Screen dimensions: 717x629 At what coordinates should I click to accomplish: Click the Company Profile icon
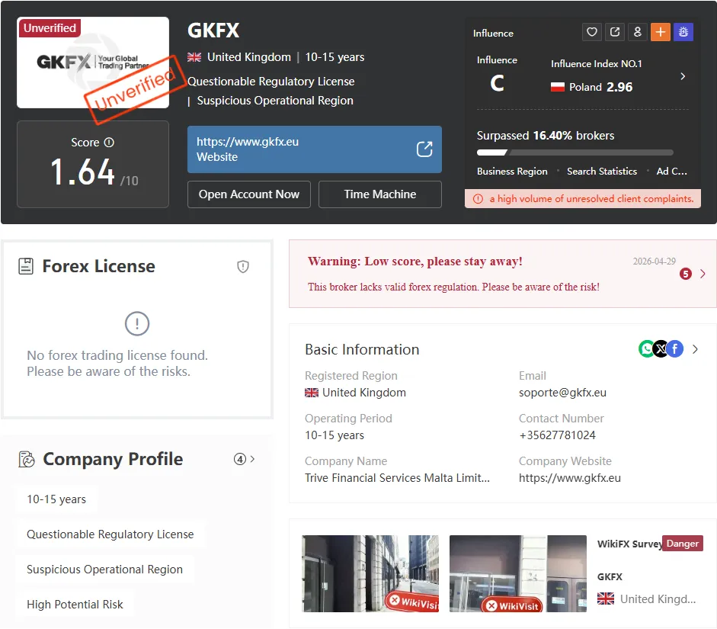(27, 459)
